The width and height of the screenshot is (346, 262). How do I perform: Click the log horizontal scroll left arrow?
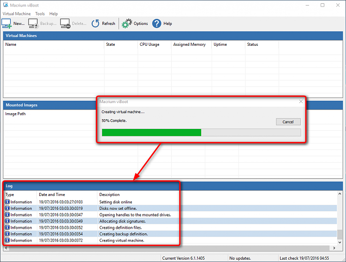6,248
